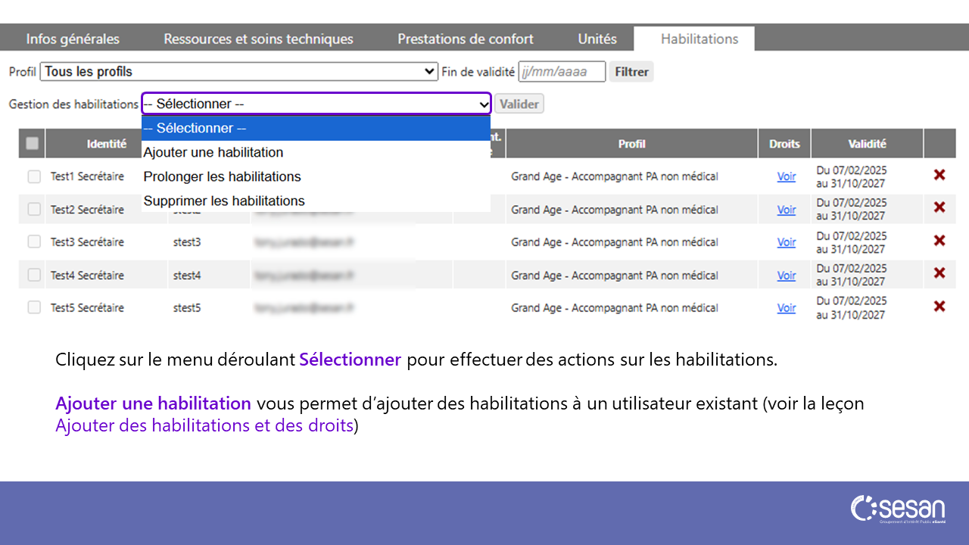Open the Prestations de confort tab
Viewport: 969px width, 545px height.
click(466, 39)
